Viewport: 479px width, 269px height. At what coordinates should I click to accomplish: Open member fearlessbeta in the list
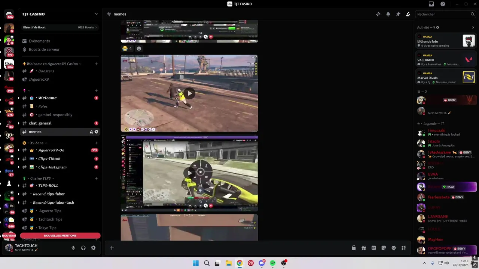point(446,197)
